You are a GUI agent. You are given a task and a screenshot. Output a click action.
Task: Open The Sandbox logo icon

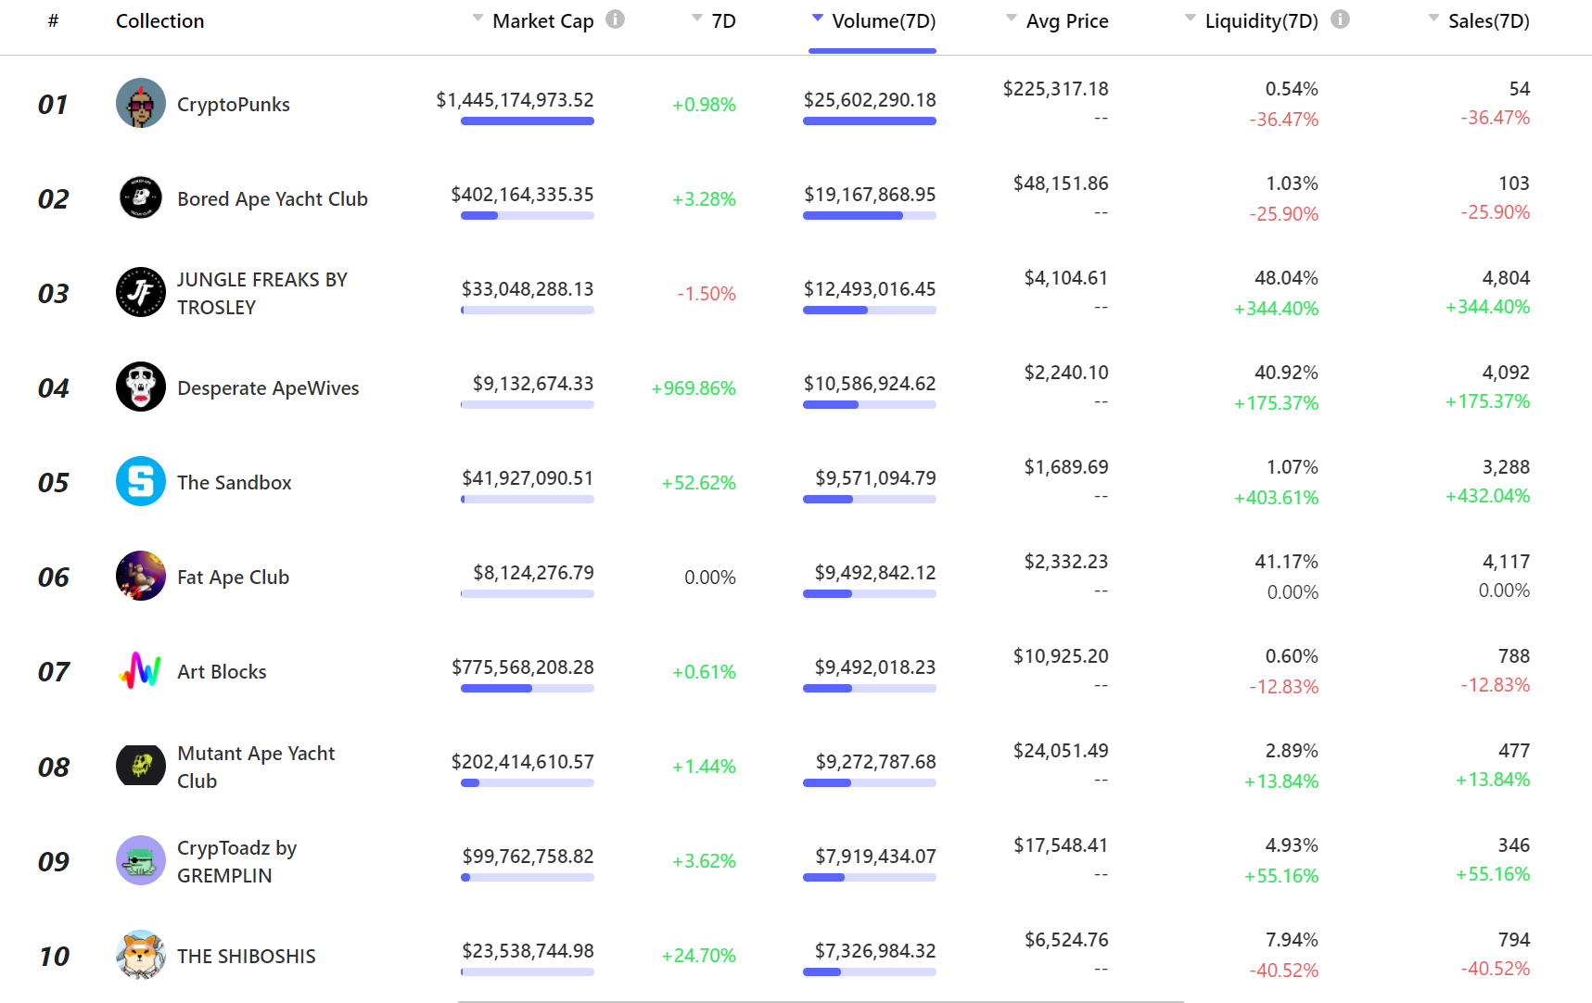[141, 481]
